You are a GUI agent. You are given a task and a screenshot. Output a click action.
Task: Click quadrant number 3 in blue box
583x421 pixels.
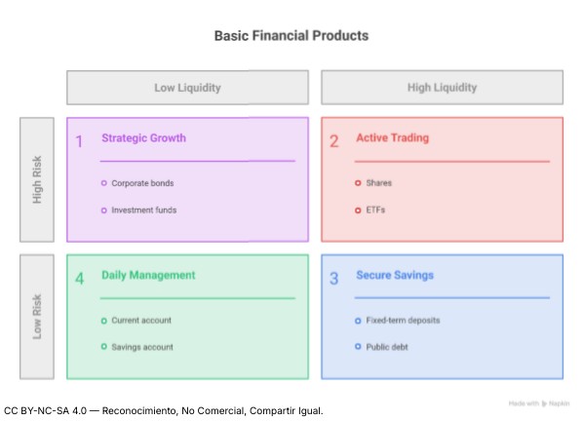click(333, 279)
